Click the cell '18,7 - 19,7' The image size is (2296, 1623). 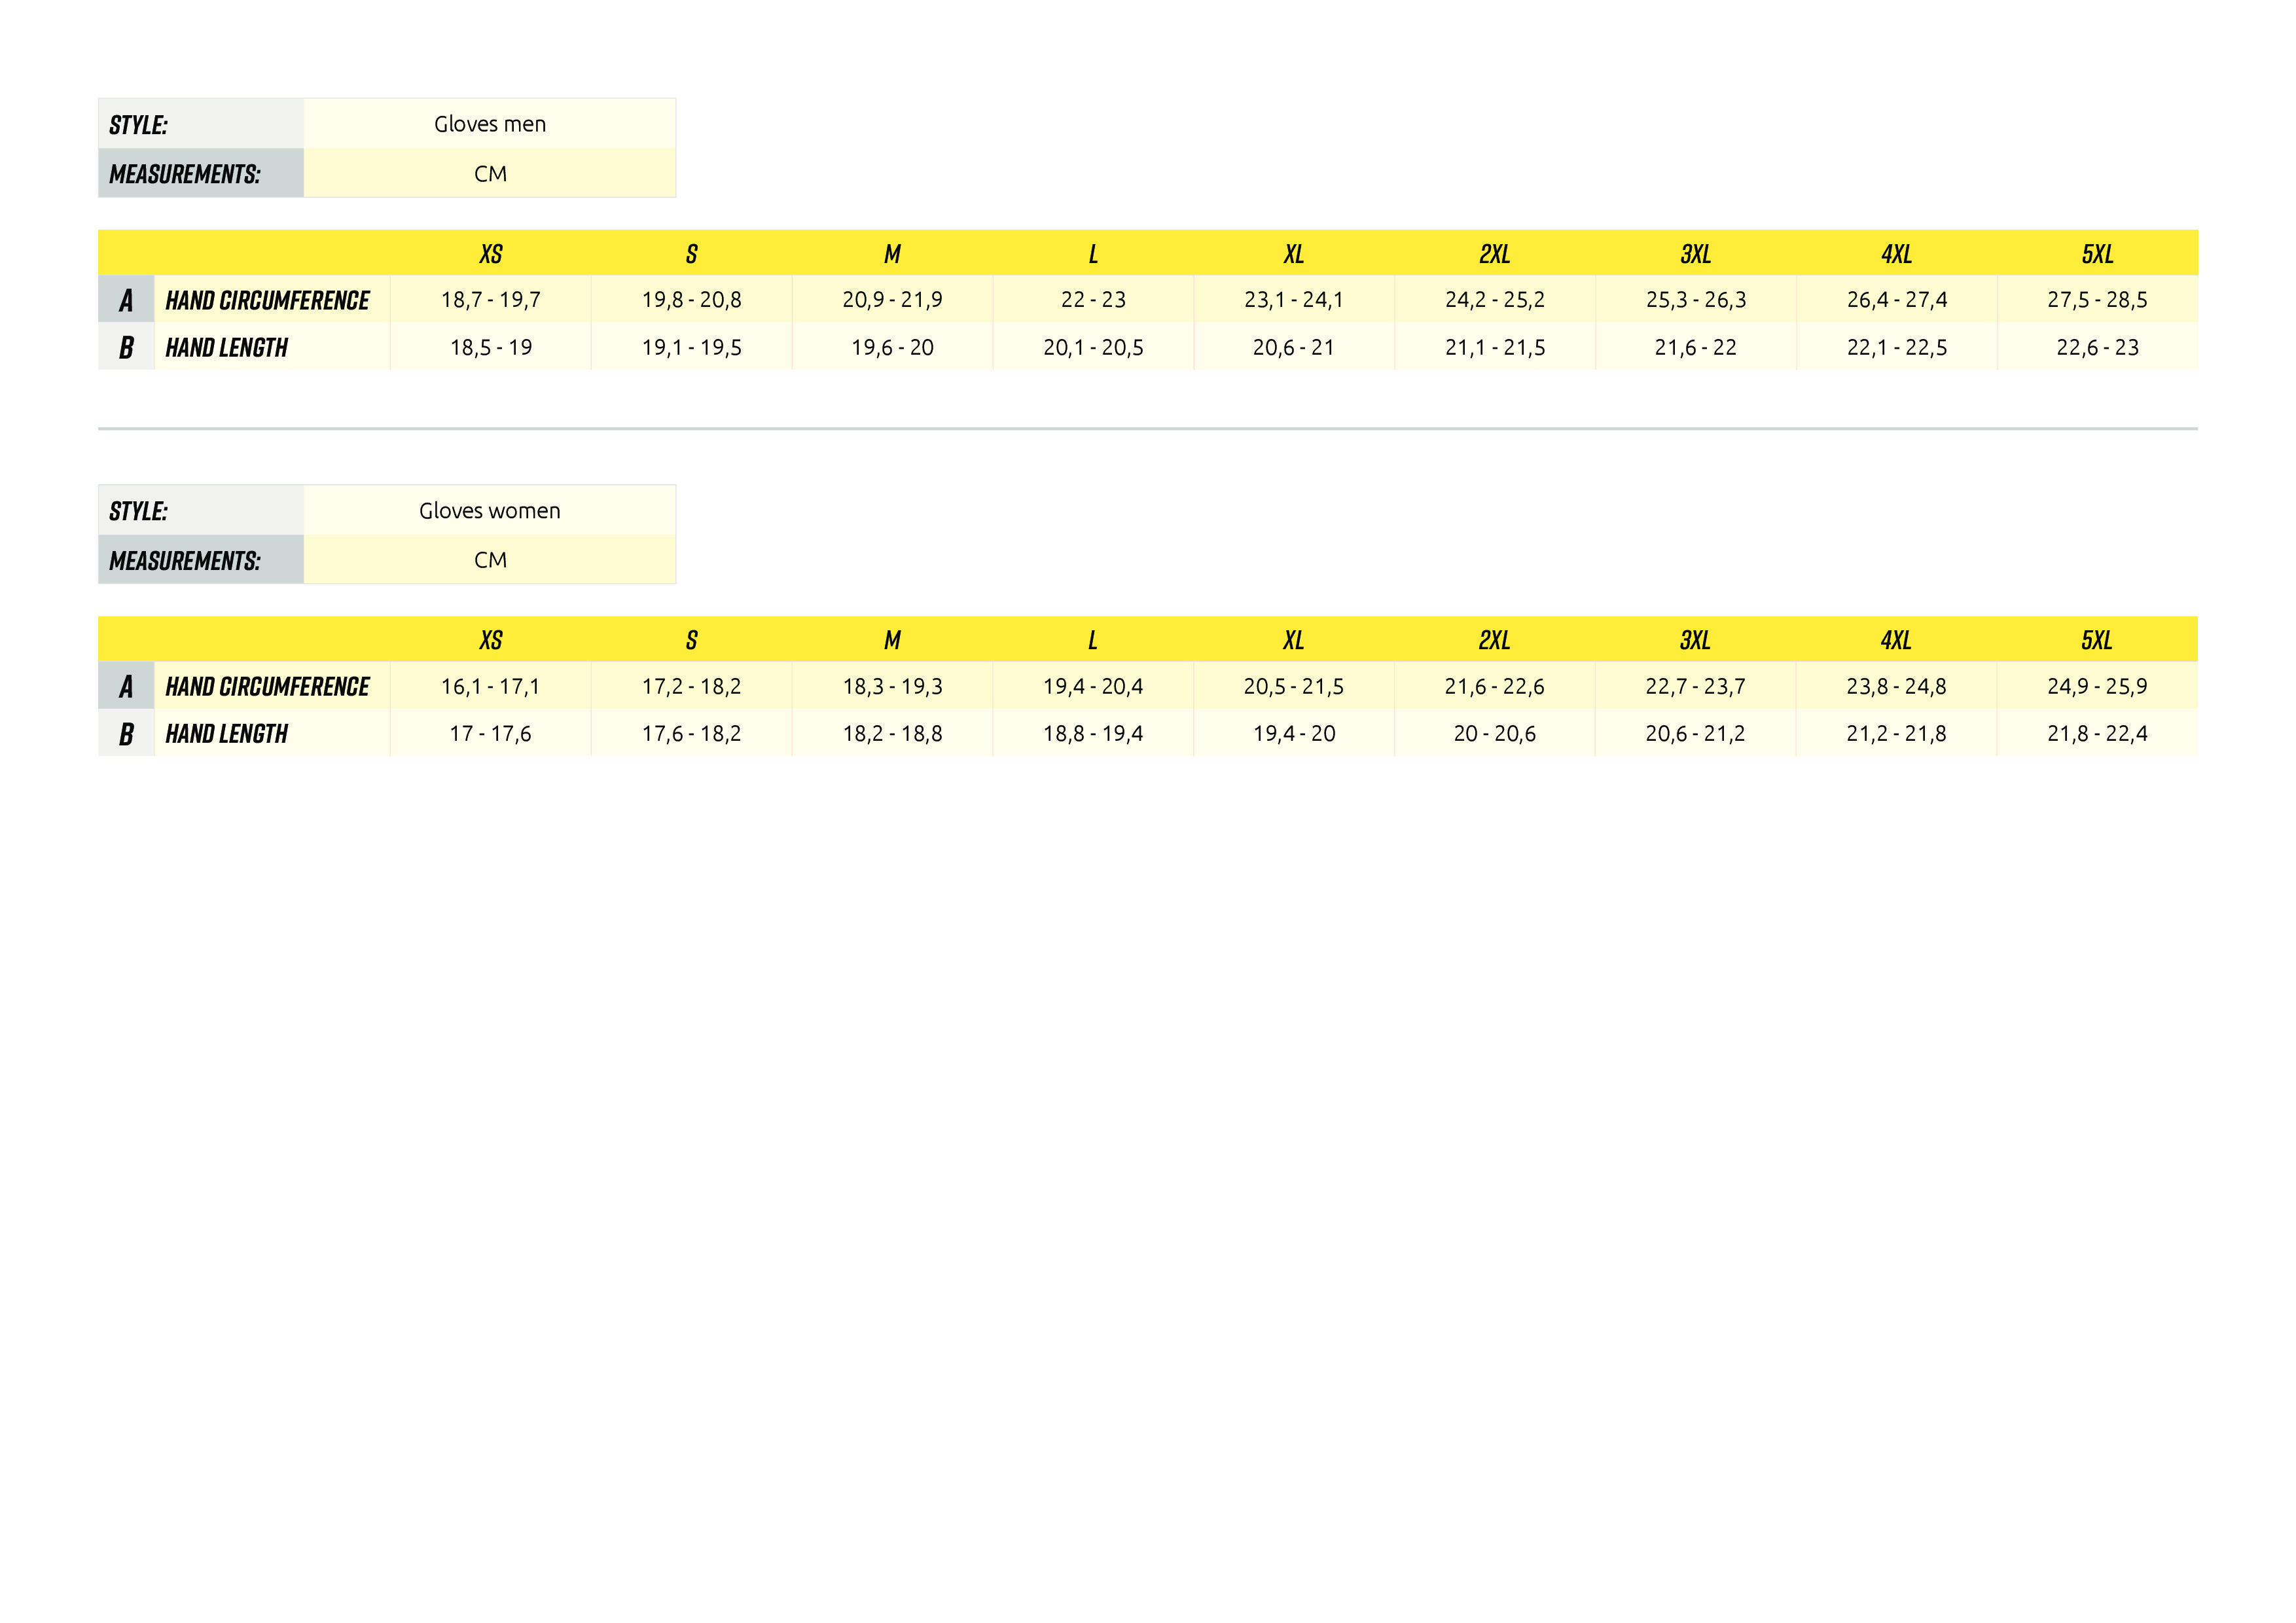click(491, 300)
